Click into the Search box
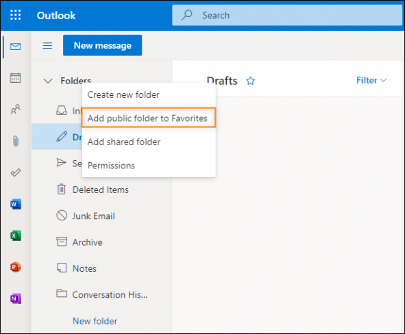 287,15
